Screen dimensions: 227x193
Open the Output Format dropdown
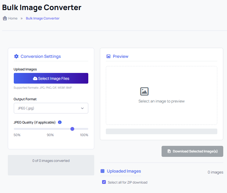[51, 108]
